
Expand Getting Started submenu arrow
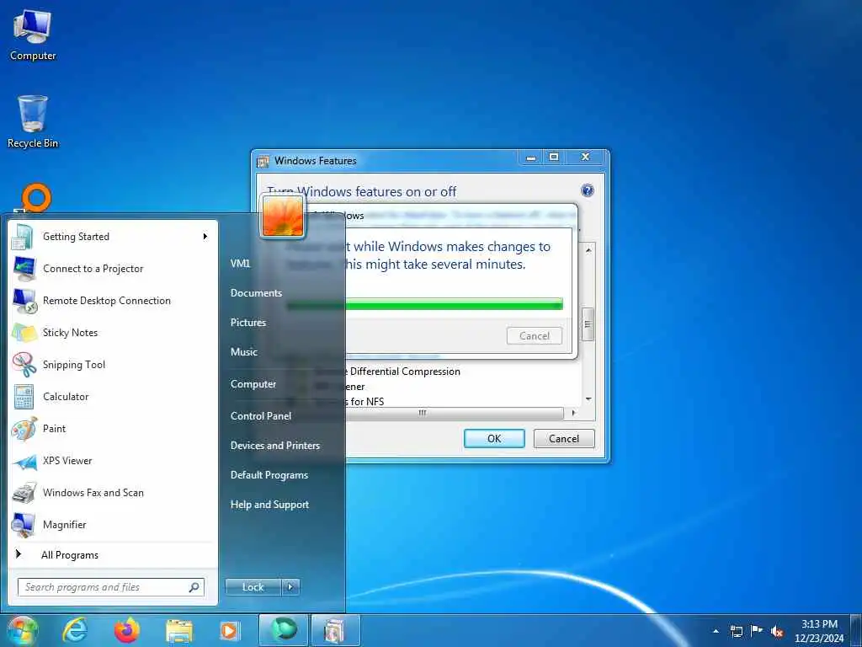tap(205, 237)
